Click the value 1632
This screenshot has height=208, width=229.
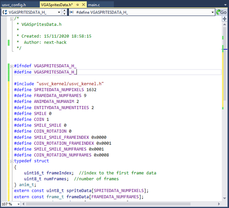click(91, 90)
